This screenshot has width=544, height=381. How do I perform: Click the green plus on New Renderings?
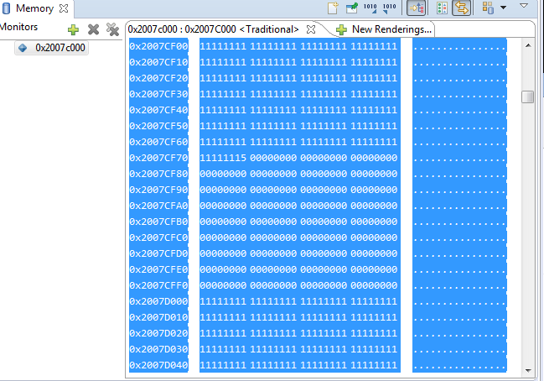click(x=342, y=30)
